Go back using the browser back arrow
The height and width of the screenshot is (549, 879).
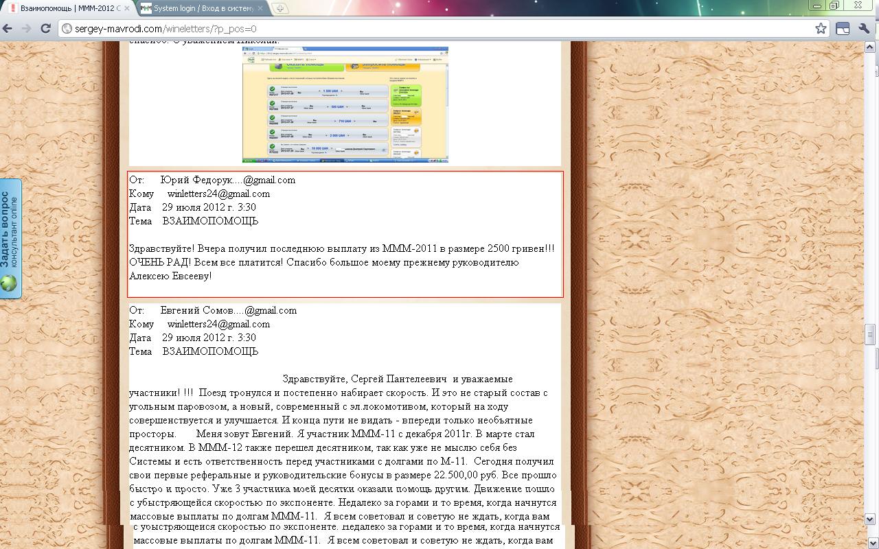[8, 28]
